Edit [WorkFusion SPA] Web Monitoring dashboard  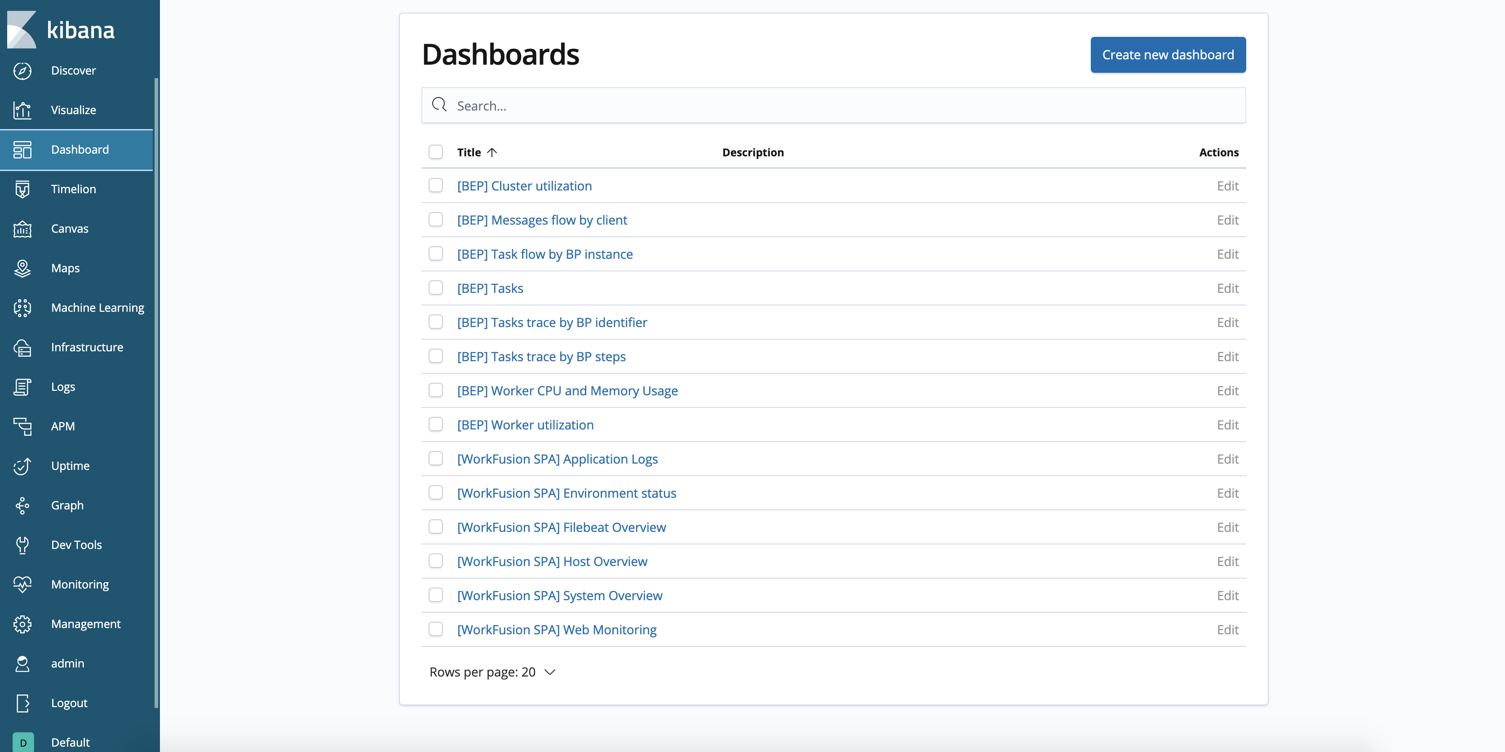point(1227,630)
